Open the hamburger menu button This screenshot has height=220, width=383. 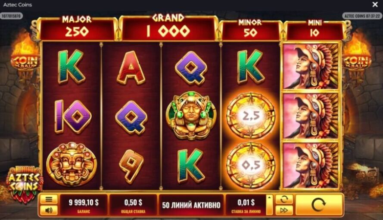[x=49, y=199]
